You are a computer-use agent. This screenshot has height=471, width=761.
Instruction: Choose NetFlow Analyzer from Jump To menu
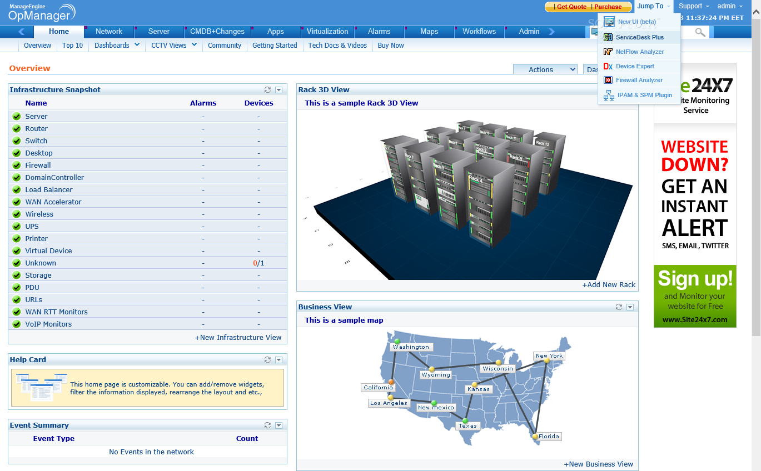click(639, 52)
